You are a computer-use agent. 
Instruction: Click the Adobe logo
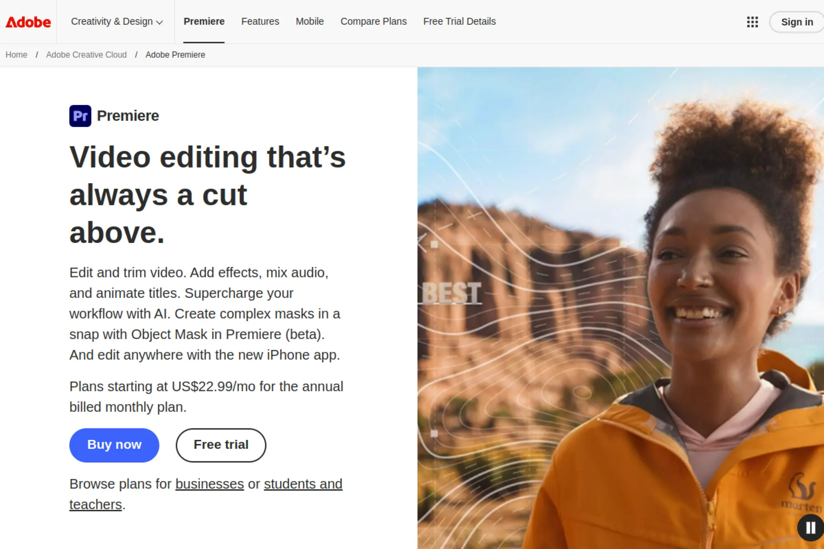point(28,21)
